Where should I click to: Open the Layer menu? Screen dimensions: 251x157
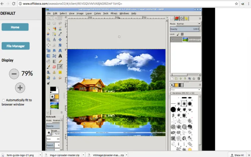coord(89,13)
